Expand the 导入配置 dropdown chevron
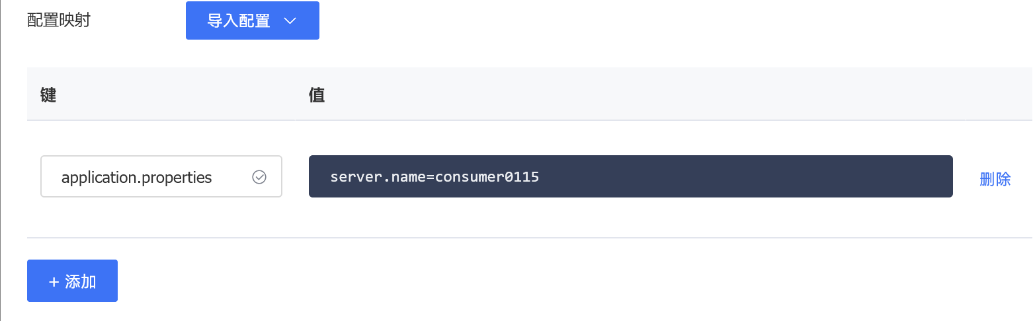 click(290, 20)
